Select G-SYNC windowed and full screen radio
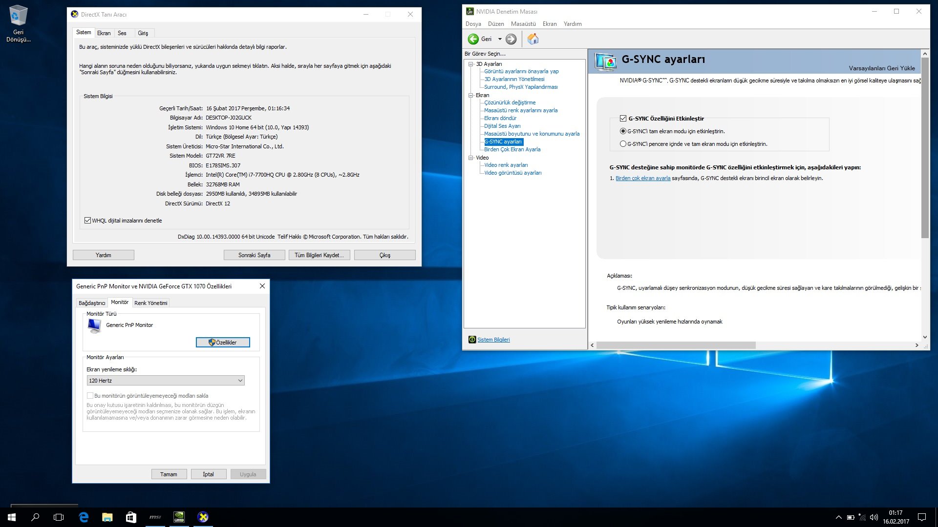The width and height of the screenshot is (938, 527). pos(623,144)
